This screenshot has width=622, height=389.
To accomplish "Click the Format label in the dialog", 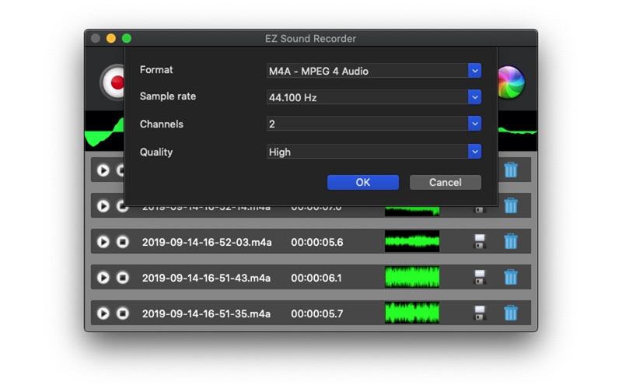I will point(156,70).
